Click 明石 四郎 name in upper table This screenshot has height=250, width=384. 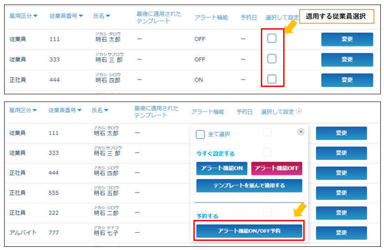[108, 80]
